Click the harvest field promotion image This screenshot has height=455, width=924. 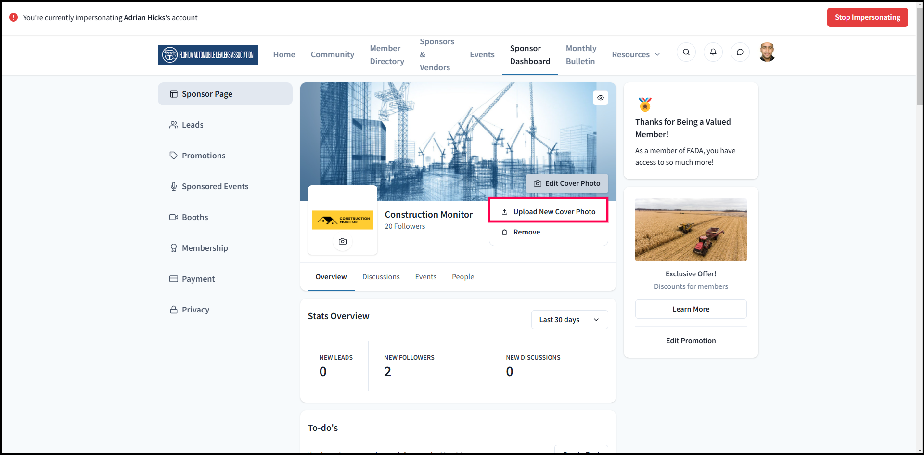tap(691, 230)
